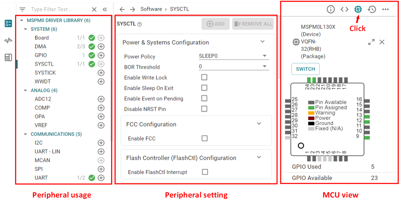Open the three-dots more options menu
The image size is (402, 201).
coord(385,10)
